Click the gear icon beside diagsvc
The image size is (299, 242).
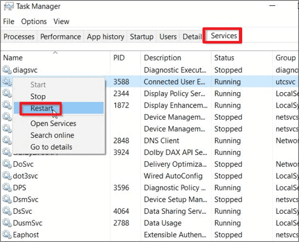7,70
